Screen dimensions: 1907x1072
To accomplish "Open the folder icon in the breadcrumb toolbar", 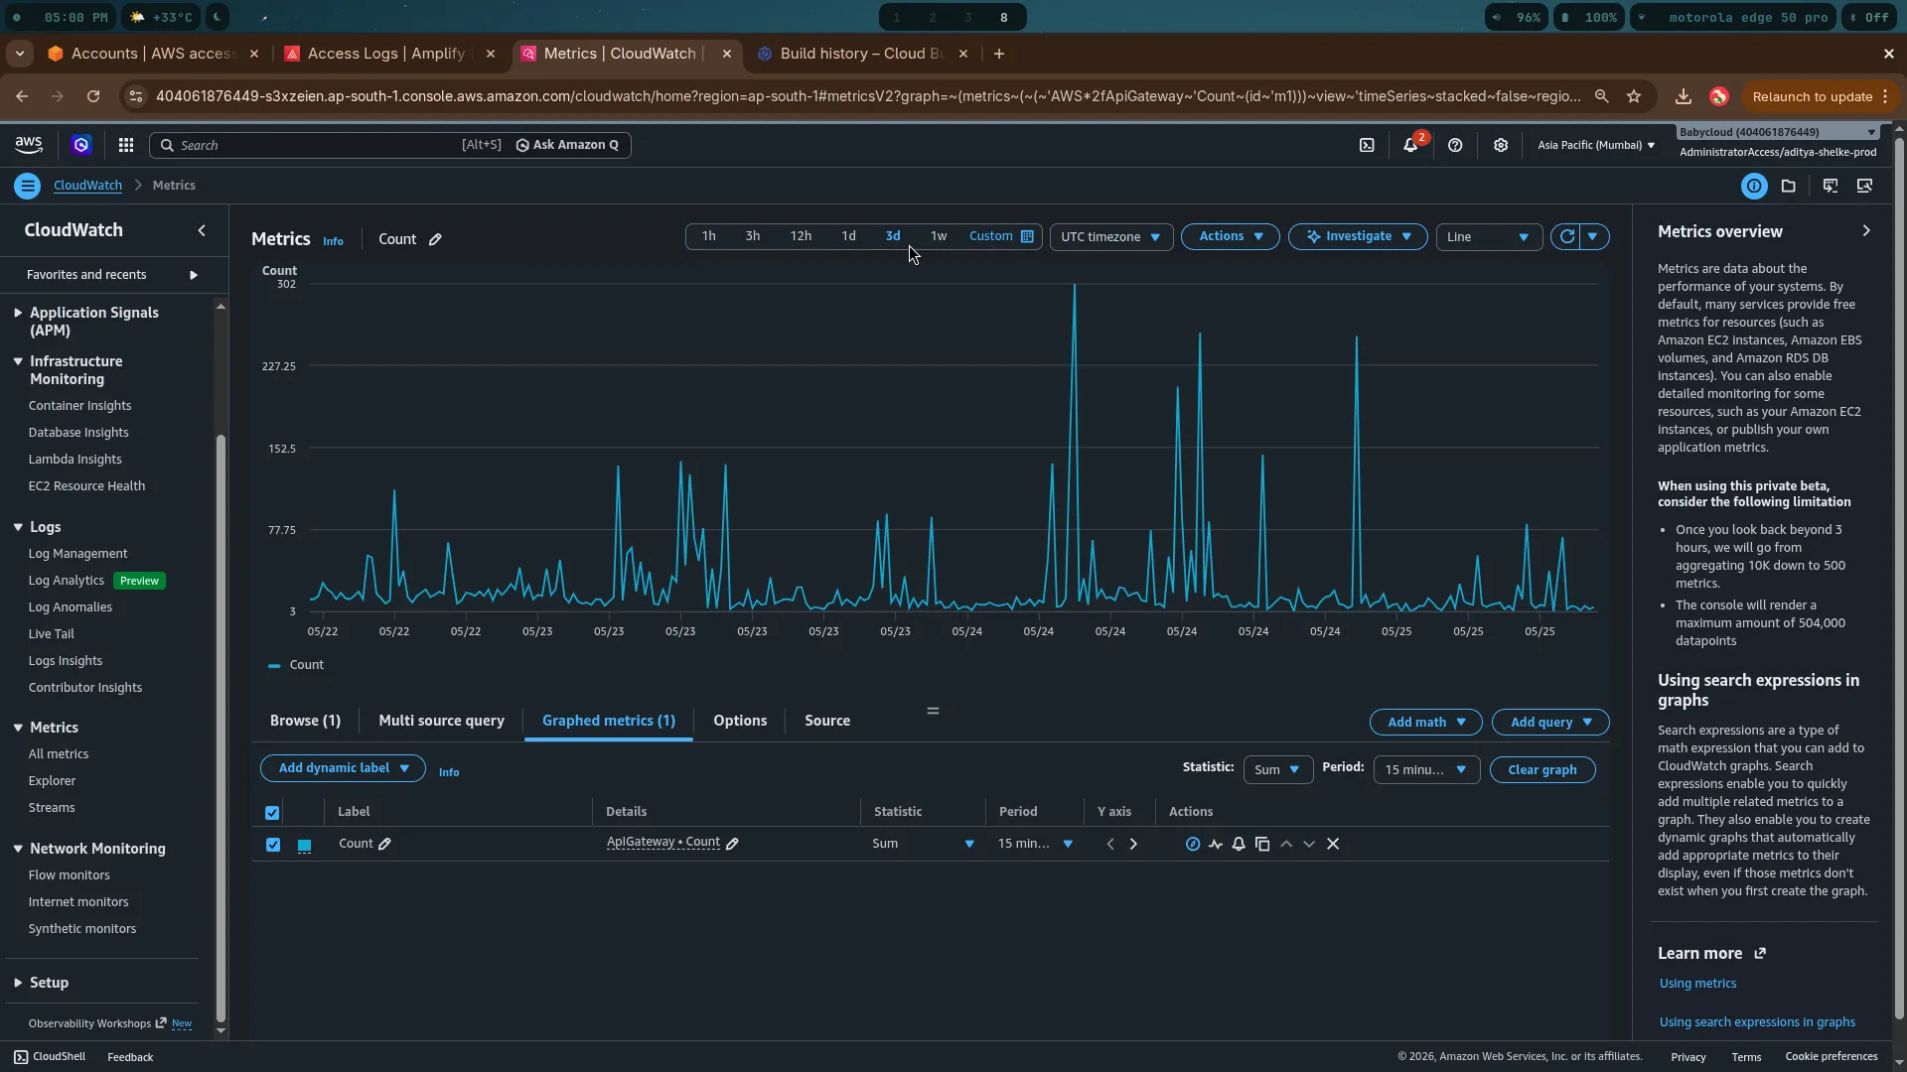I will [1788, 186].
